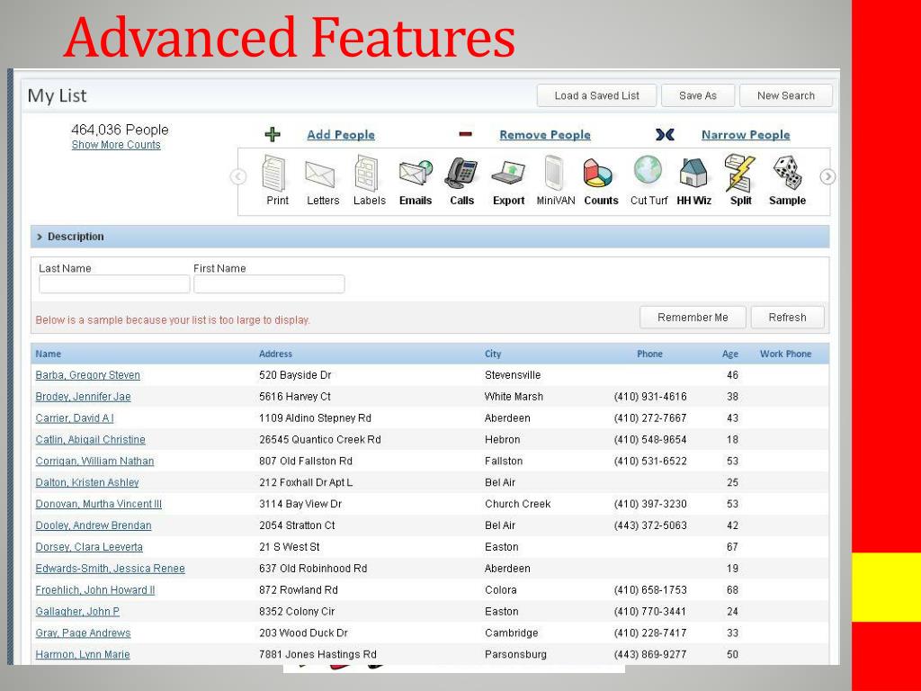Click the blue Narrow arrows icon

point(665,135)
